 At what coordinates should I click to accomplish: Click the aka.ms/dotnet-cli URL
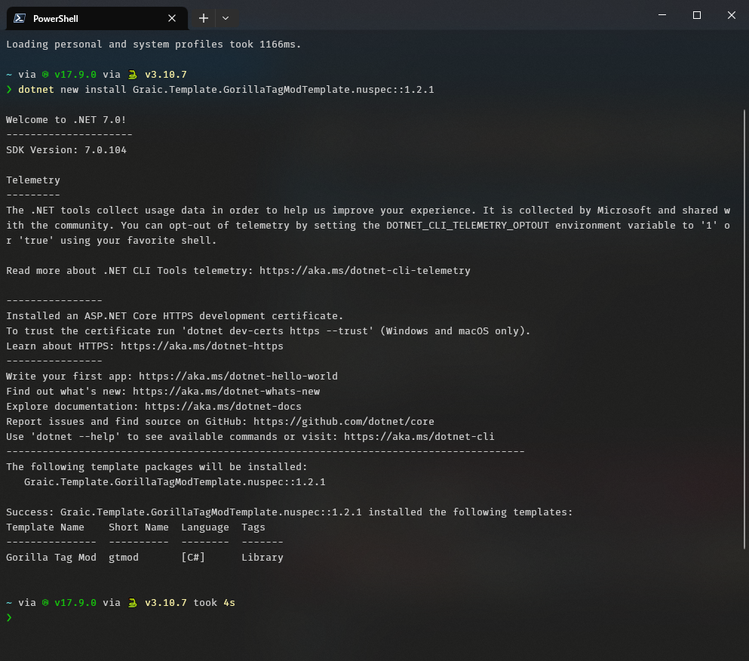pos(419,437)
